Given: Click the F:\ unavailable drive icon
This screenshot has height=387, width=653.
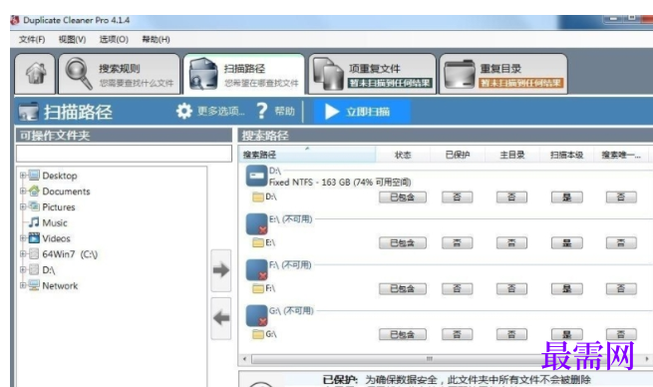Looking at the screenshot, I should 256,269.
